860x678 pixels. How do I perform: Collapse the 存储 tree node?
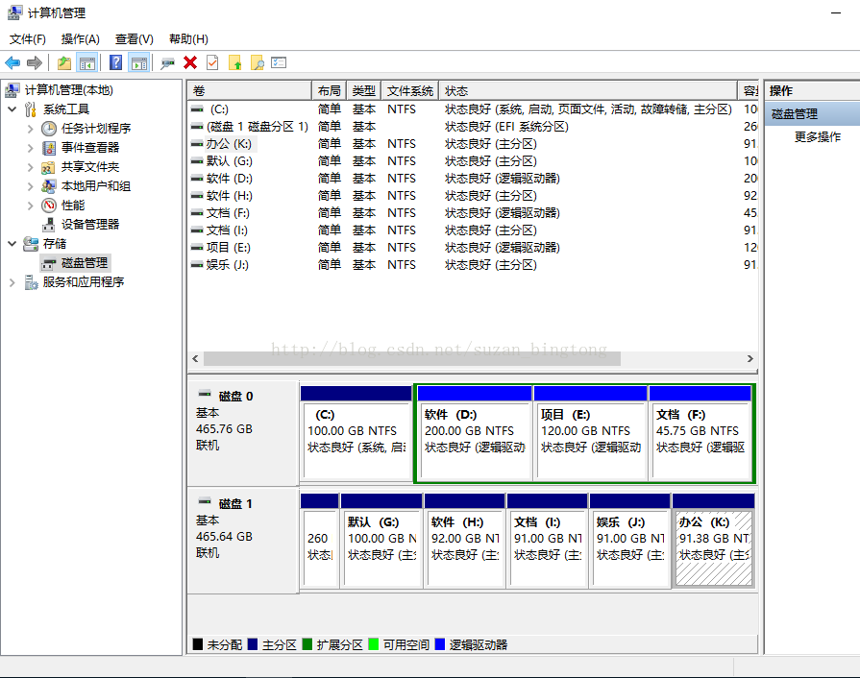(x=12, y=243)
